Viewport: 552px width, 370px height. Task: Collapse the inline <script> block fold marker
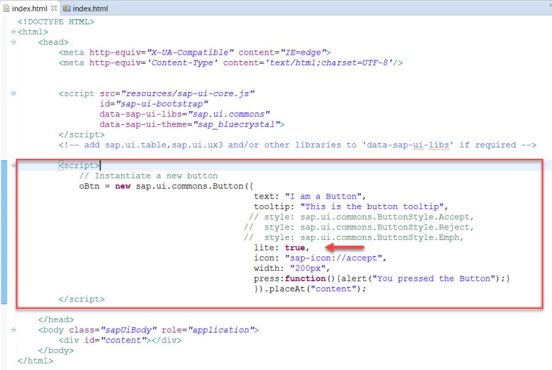pos(13,165)
